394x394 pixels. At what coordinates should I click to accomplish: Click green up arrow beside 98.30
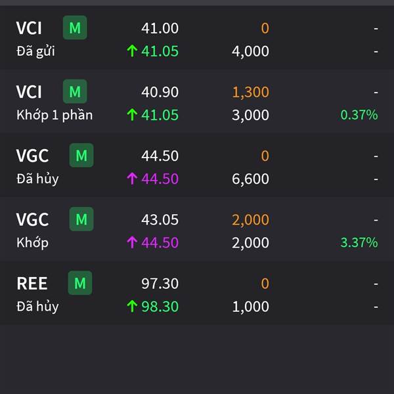(x=132, y=306)
